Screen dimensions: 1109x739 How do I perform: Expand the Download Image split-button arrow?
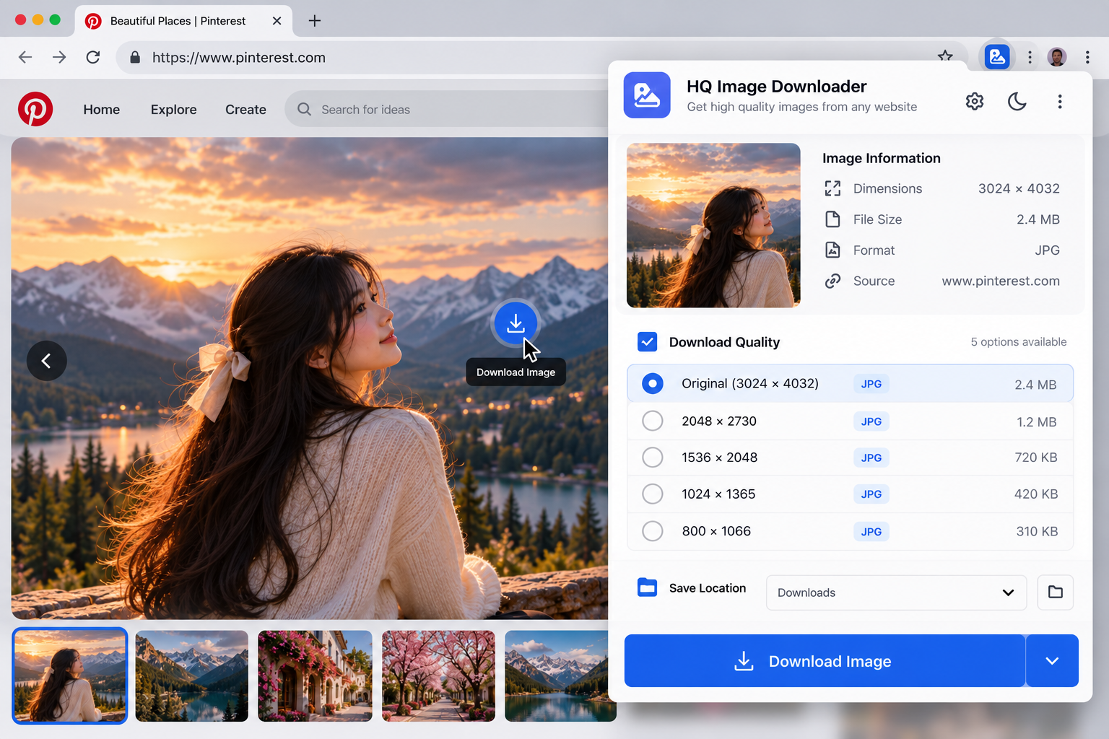1052,661
